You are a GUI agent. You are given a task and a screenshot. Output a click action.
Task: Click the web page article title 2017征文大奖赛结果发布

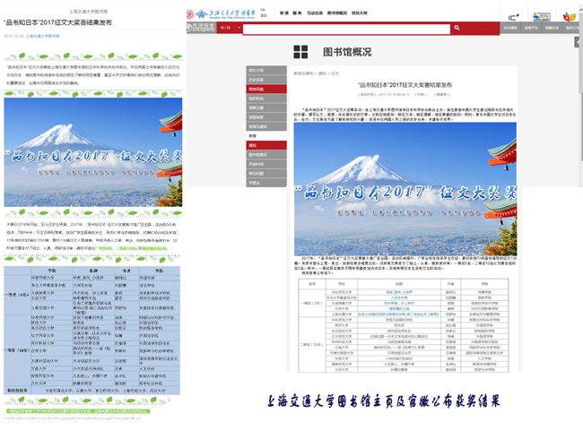pyautogui.click(x=405, y=85)
